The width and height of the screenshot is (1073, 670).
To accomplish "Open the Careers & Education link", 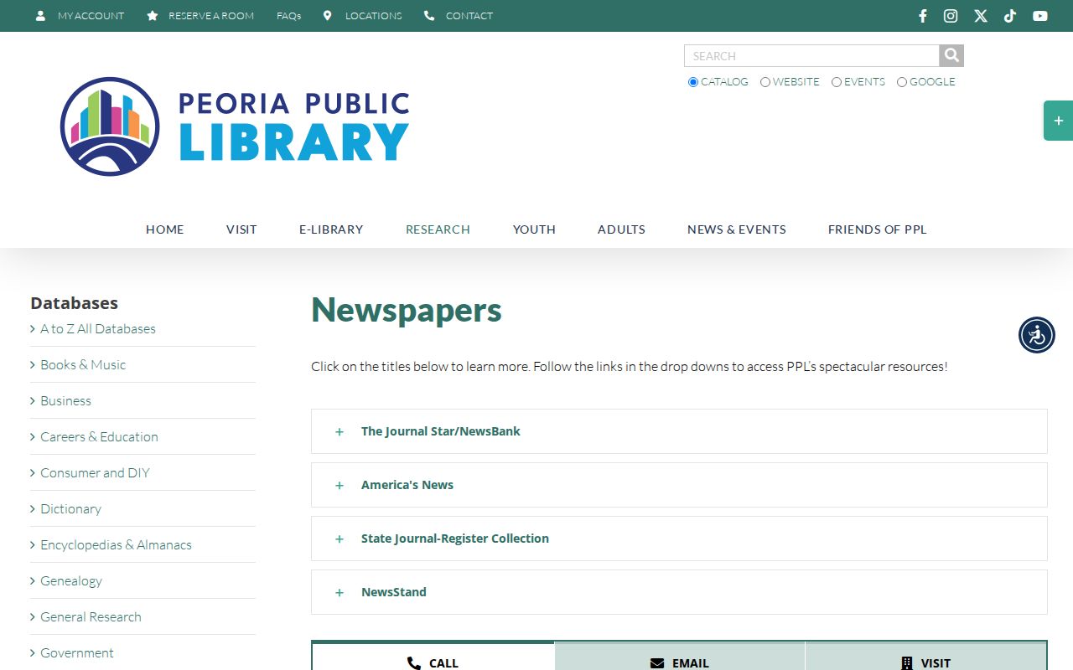I will [x=99, y=437].
